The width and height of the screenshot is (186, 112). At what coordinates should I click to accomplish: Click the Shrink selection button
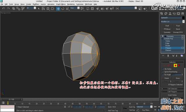pyautogui.click(x=166, y=78)
